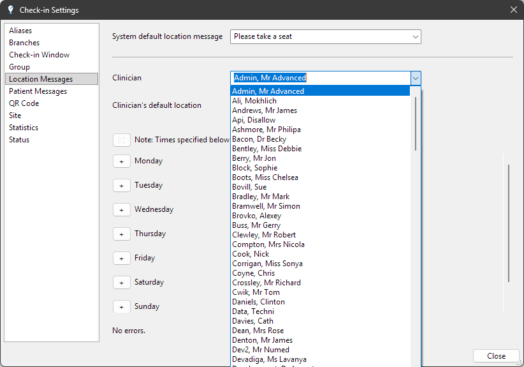Choose 'Crossley, Mr Richard' in the list
The image size is (524, 367).
click(x=266, y=283)
